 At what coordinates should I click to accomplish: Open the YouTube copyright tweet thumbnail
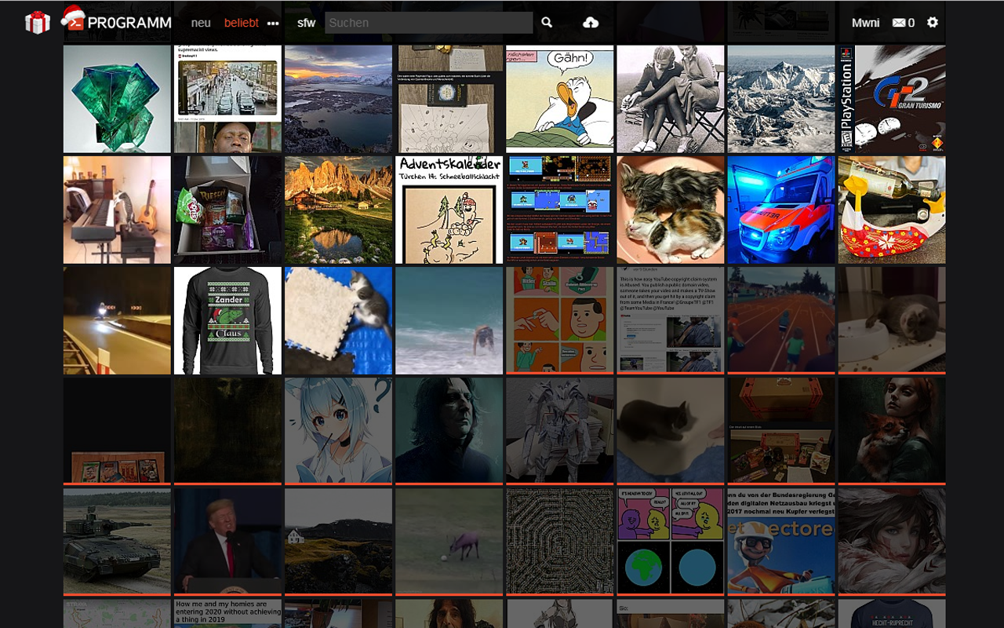pyautogui.click(x=671, y=320)
